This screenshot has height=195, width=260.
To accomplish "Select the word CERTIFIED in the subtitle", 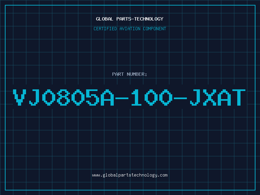I will click(x=105, y=29).
